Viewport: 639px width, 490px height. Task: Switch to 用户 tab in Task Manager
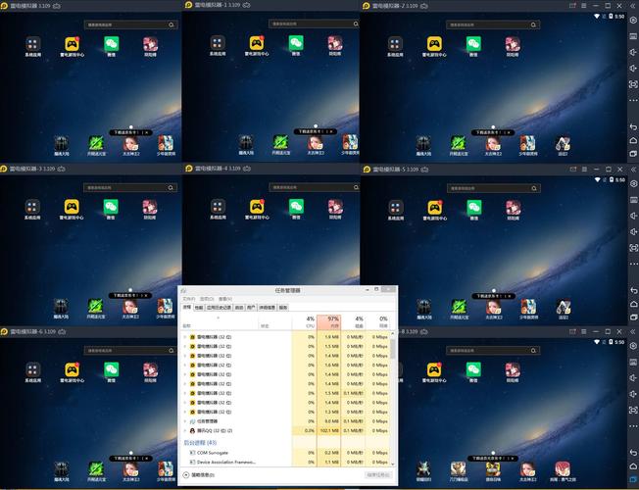coord(251,308)
